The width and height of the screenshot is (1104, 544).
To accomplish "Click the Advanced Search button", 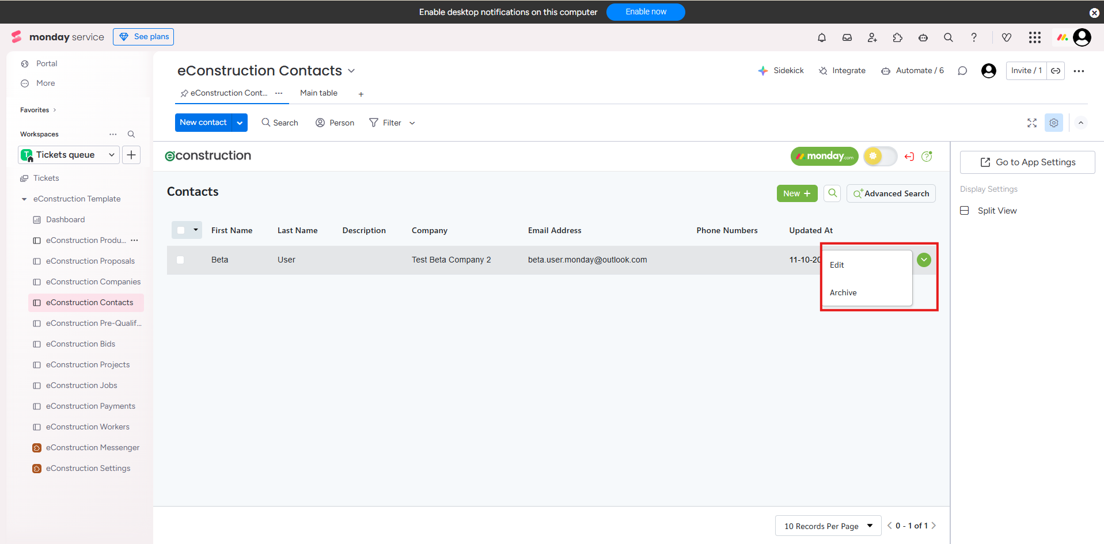I will pos(891,193).
